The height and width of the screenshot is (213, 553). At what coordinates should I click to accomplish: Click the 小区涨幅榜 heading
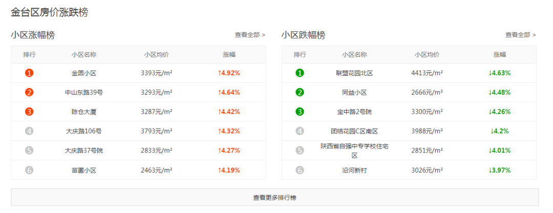point(33,35)
